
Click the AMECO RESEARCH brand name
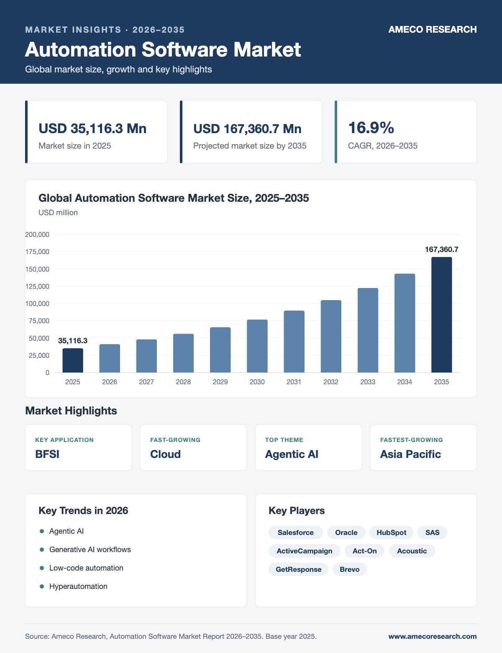433,29
